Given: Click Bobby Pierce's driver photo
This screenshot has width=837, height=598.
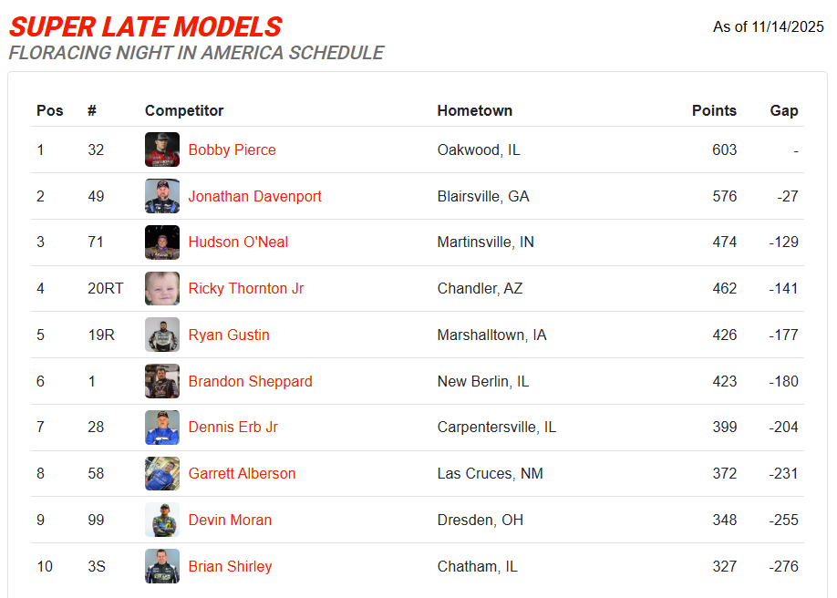Looking at the screenshot, I should coord(162,149).
